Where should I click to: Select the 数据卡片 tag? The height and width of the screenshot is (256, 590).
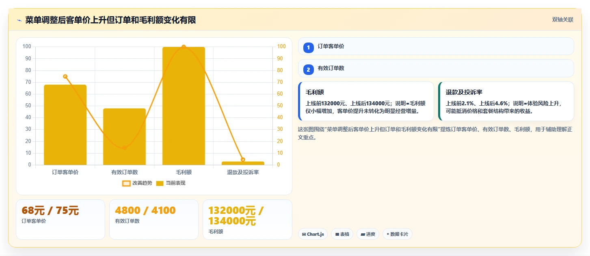(x=398, y=234)
